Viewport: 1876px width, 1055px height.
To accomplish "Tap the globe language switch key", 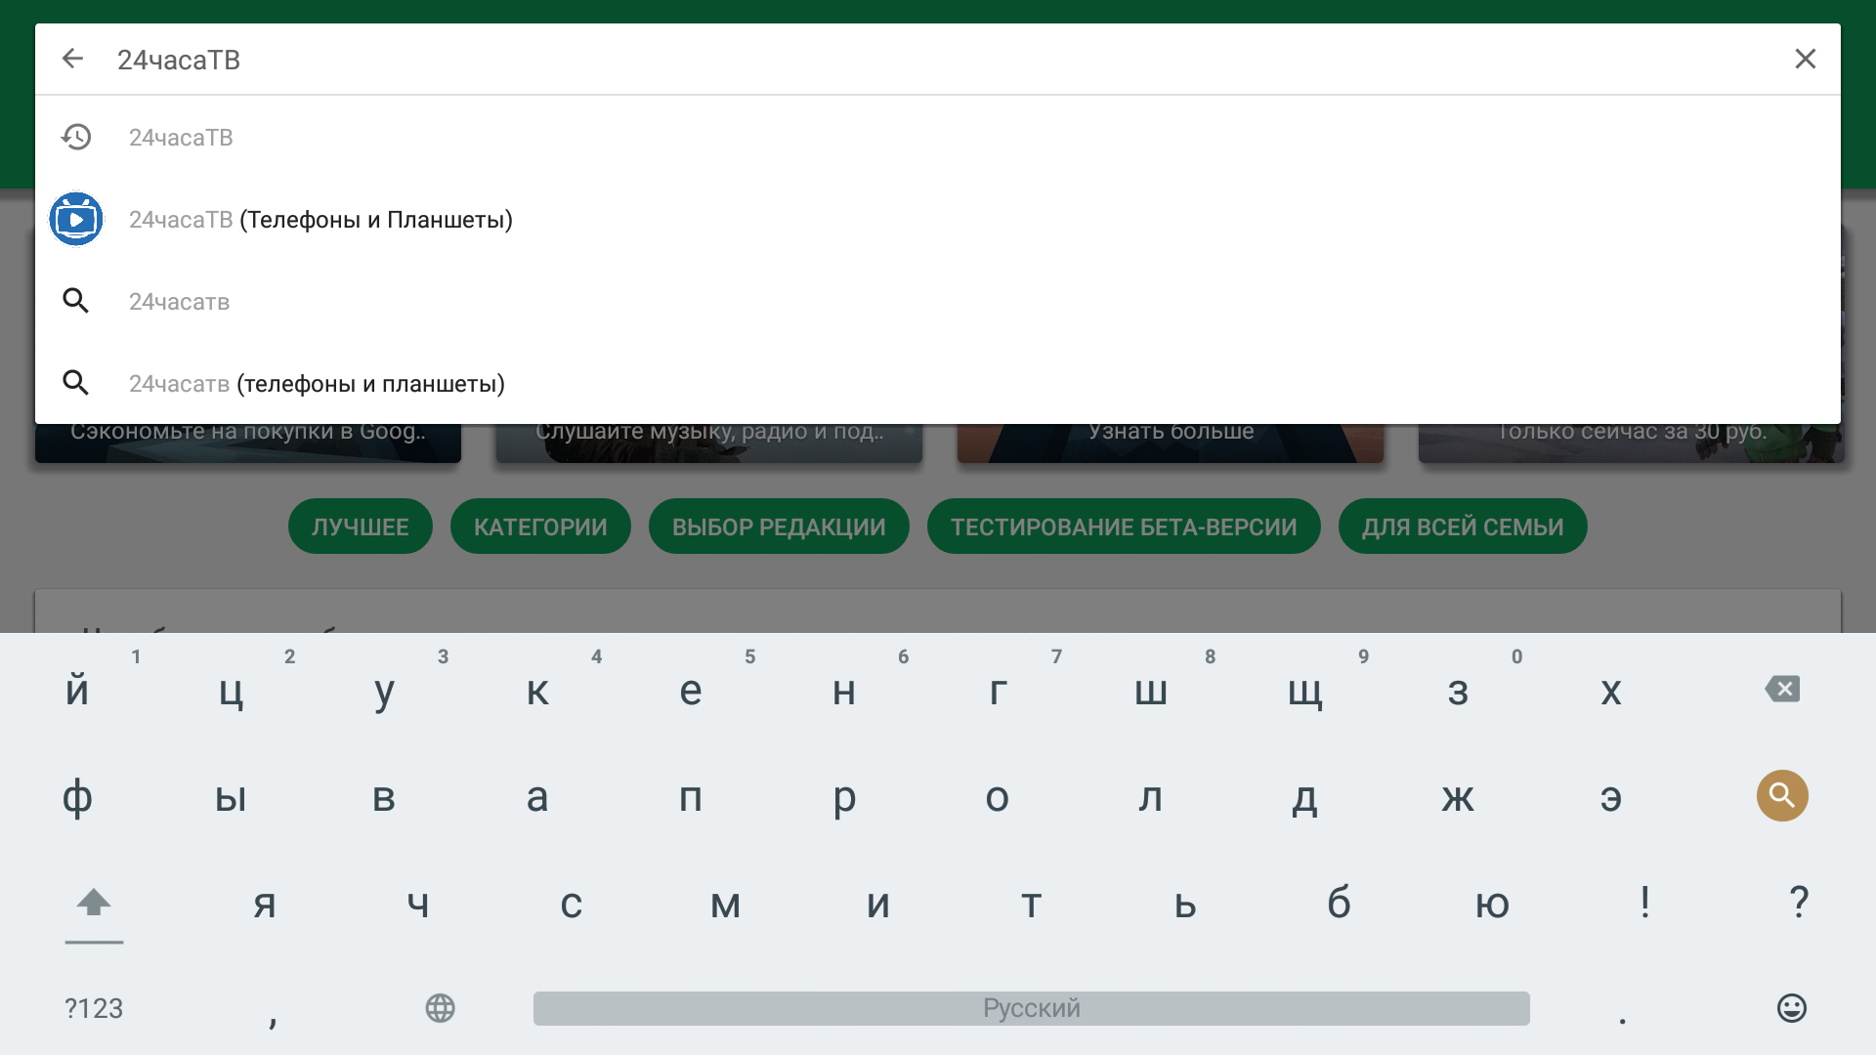I will point(440,1008).
